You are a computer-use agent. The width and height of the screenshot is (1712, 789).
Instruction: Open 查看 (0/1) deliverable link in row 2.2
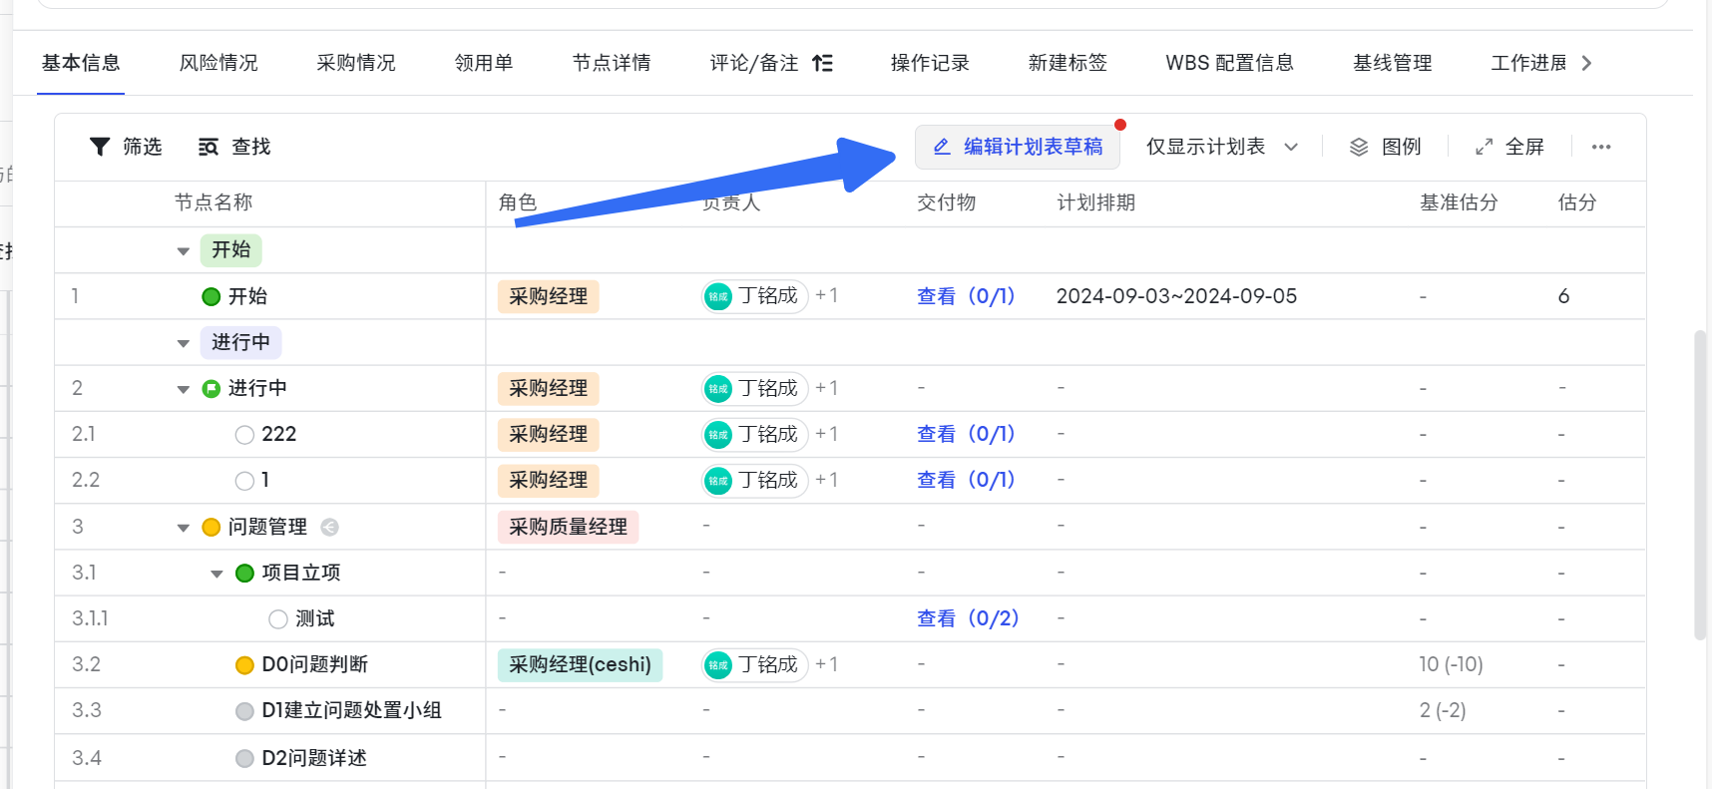point(966,481)
